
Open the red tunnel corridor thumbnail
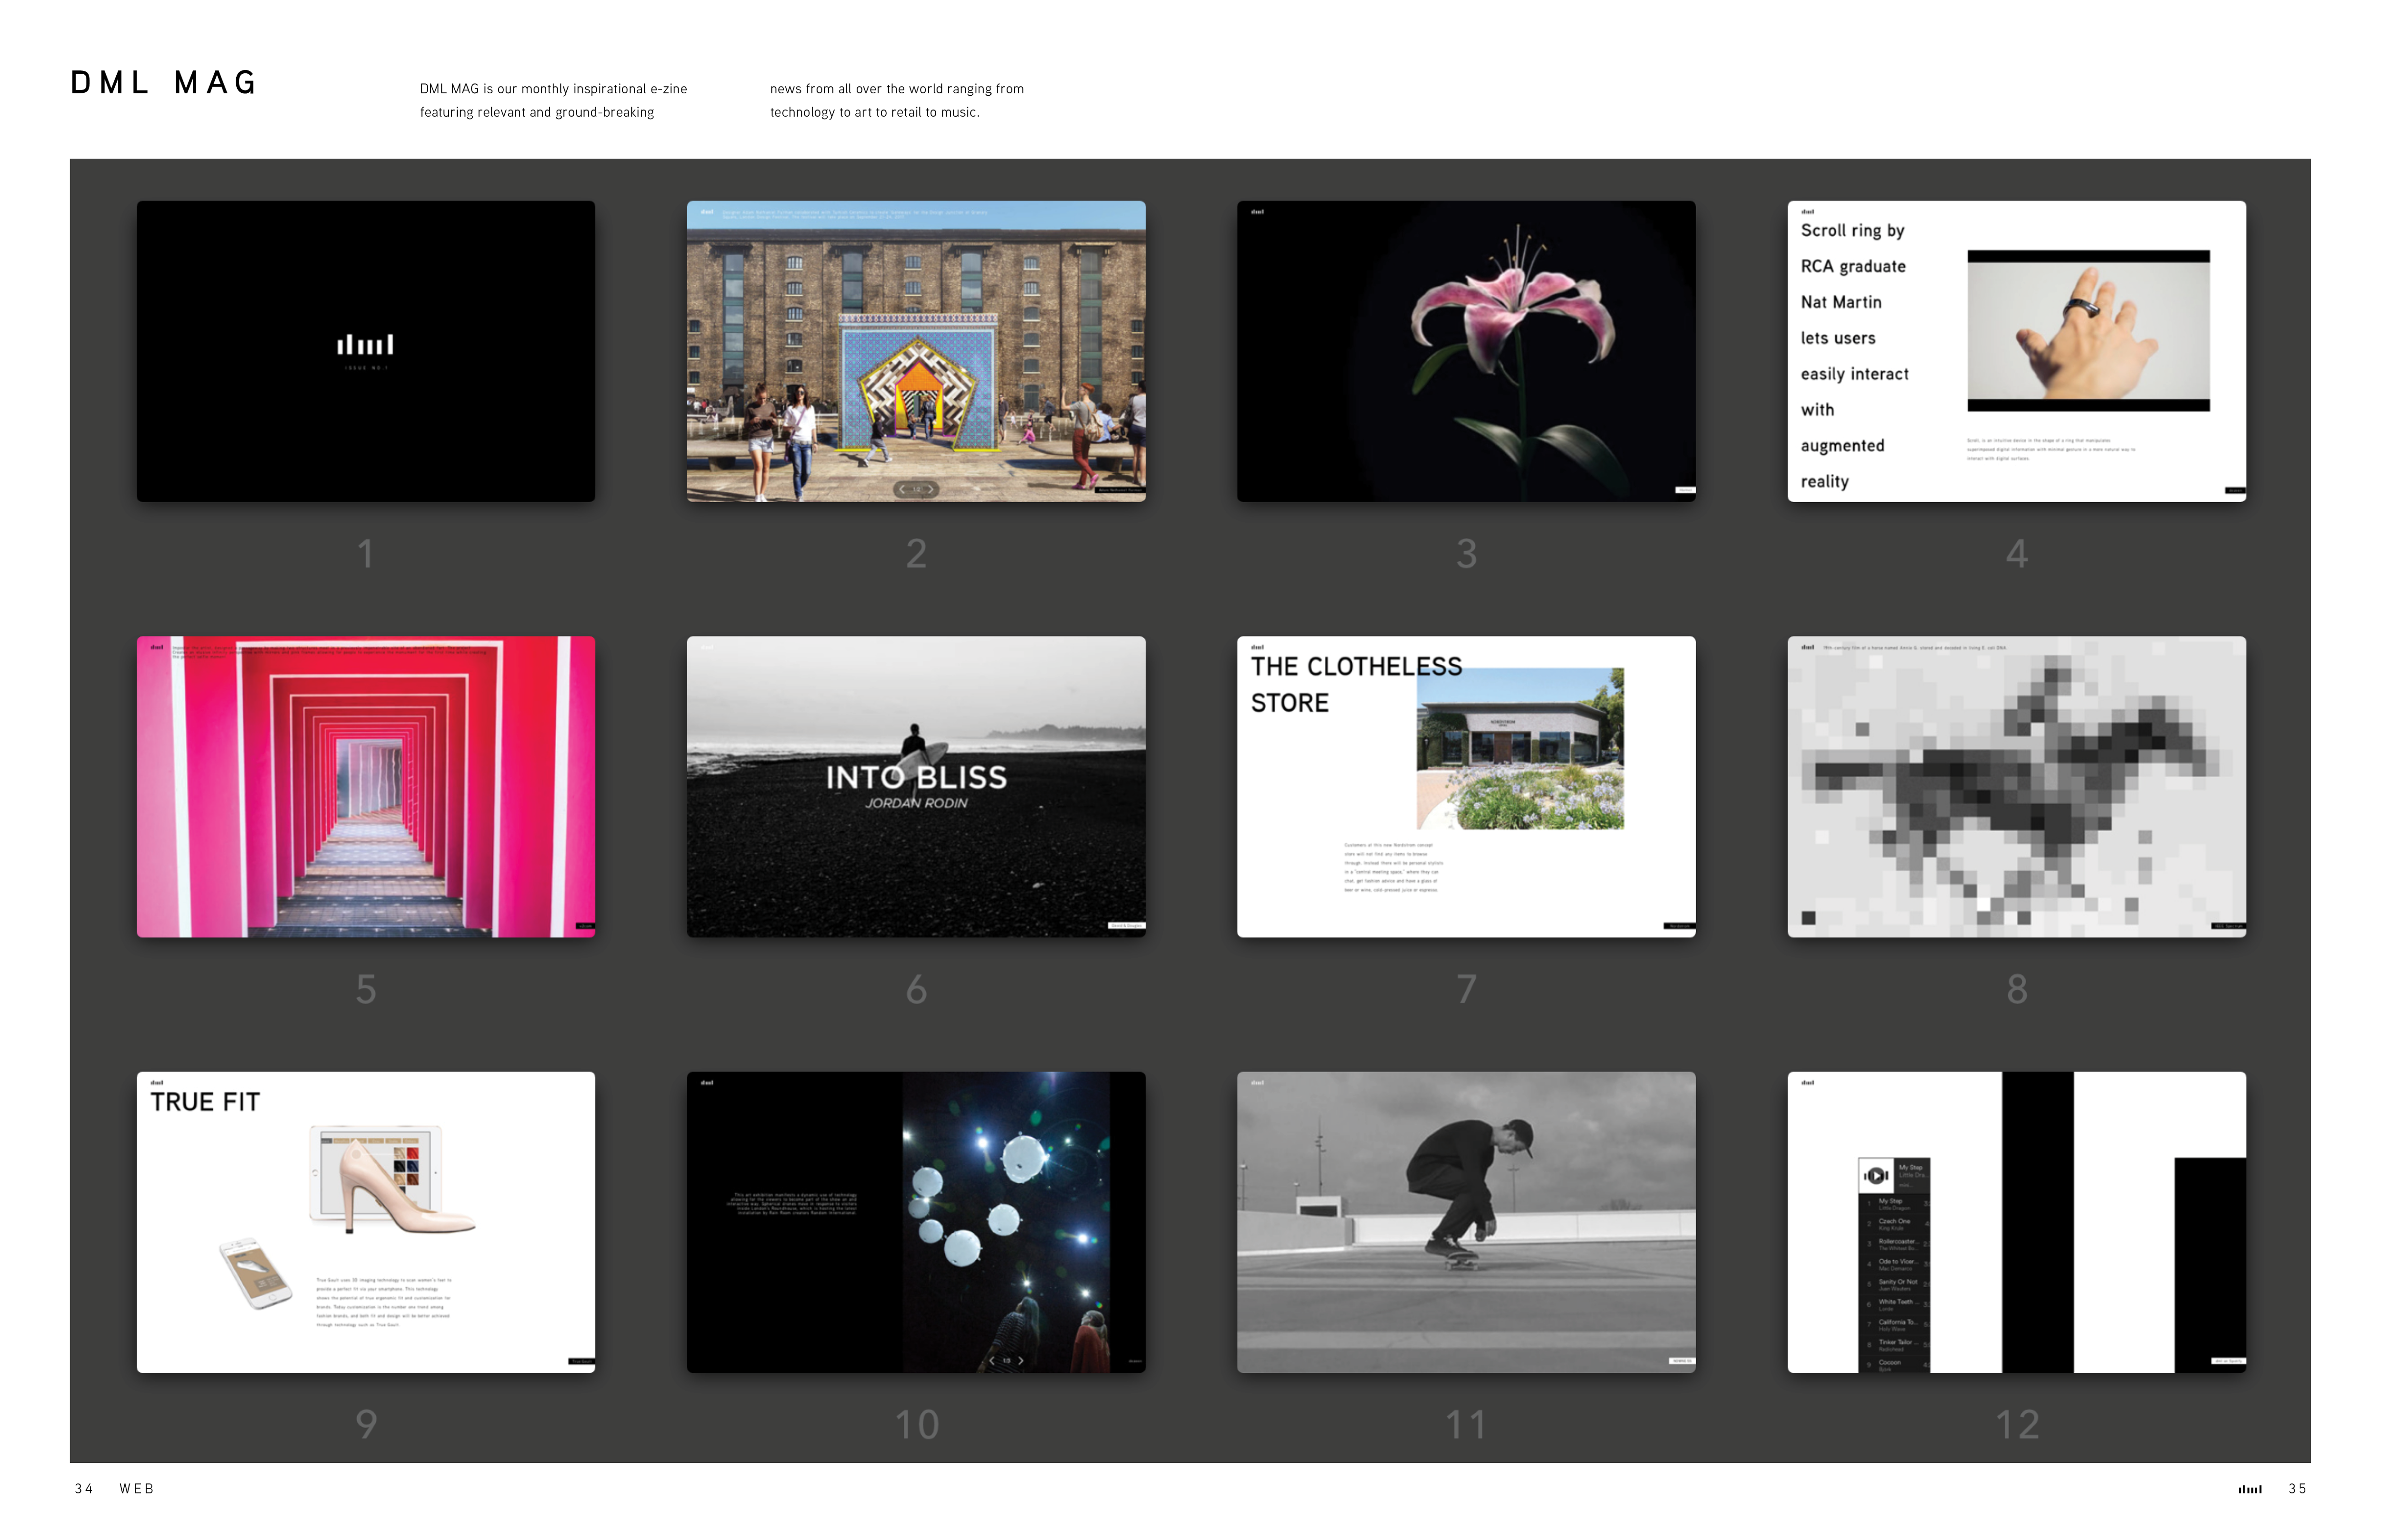pos(365,786)
